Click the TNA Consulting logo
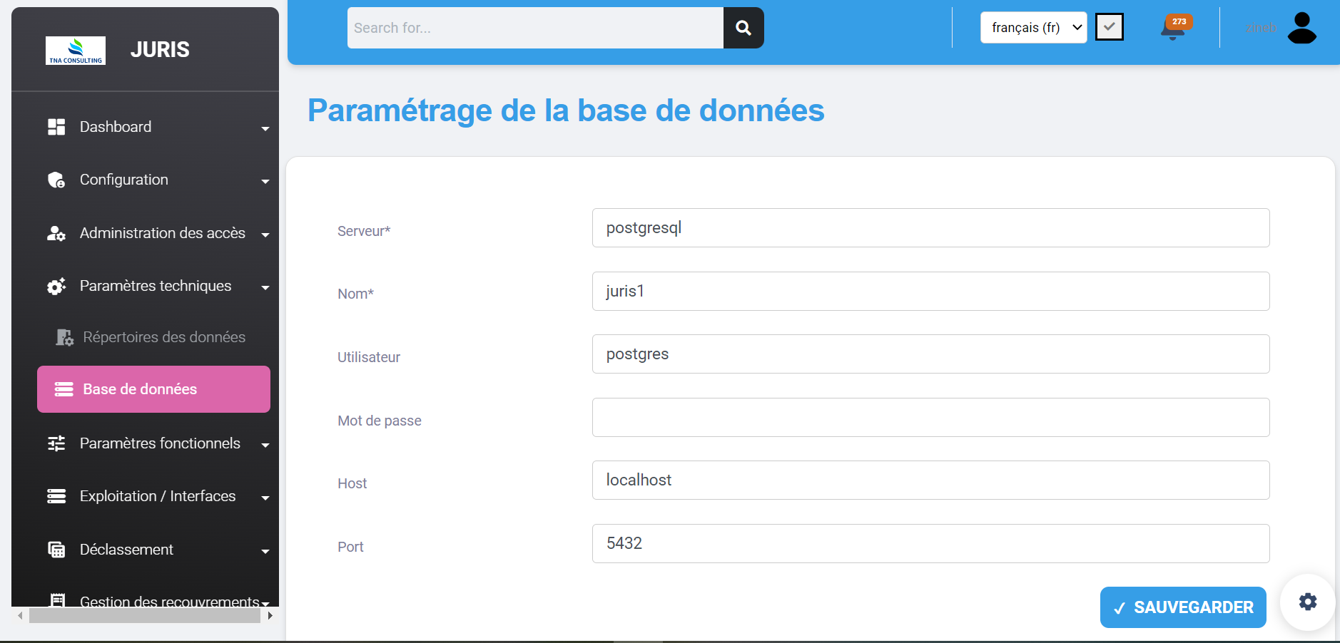The width and height of the screenshot is (1340, 643). tap(76, 51)
